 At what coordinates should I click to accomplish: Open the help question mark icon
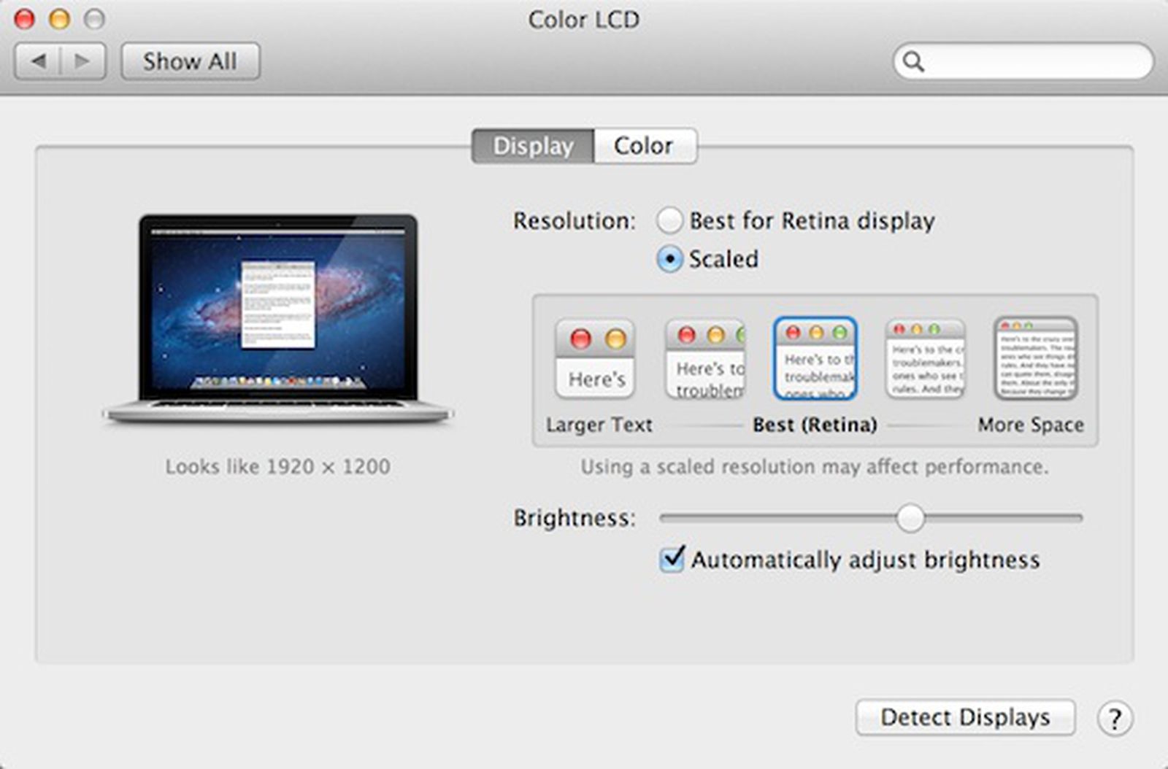click(x=1115, y=718)
